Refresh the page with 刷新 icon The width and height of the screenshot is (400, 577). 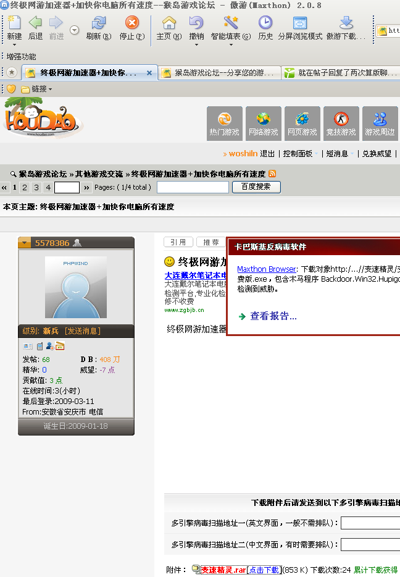[x=99, y=23]
